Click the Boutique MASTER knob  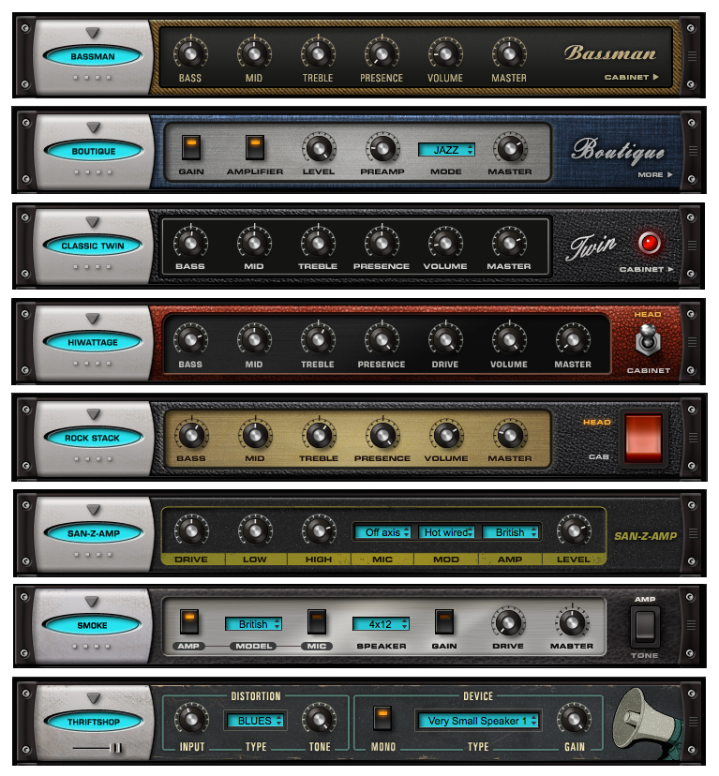tap(510, 147)
